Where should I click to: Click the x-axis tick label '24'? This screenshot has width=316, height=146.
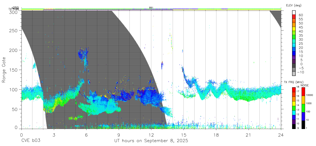pos(281,135)
